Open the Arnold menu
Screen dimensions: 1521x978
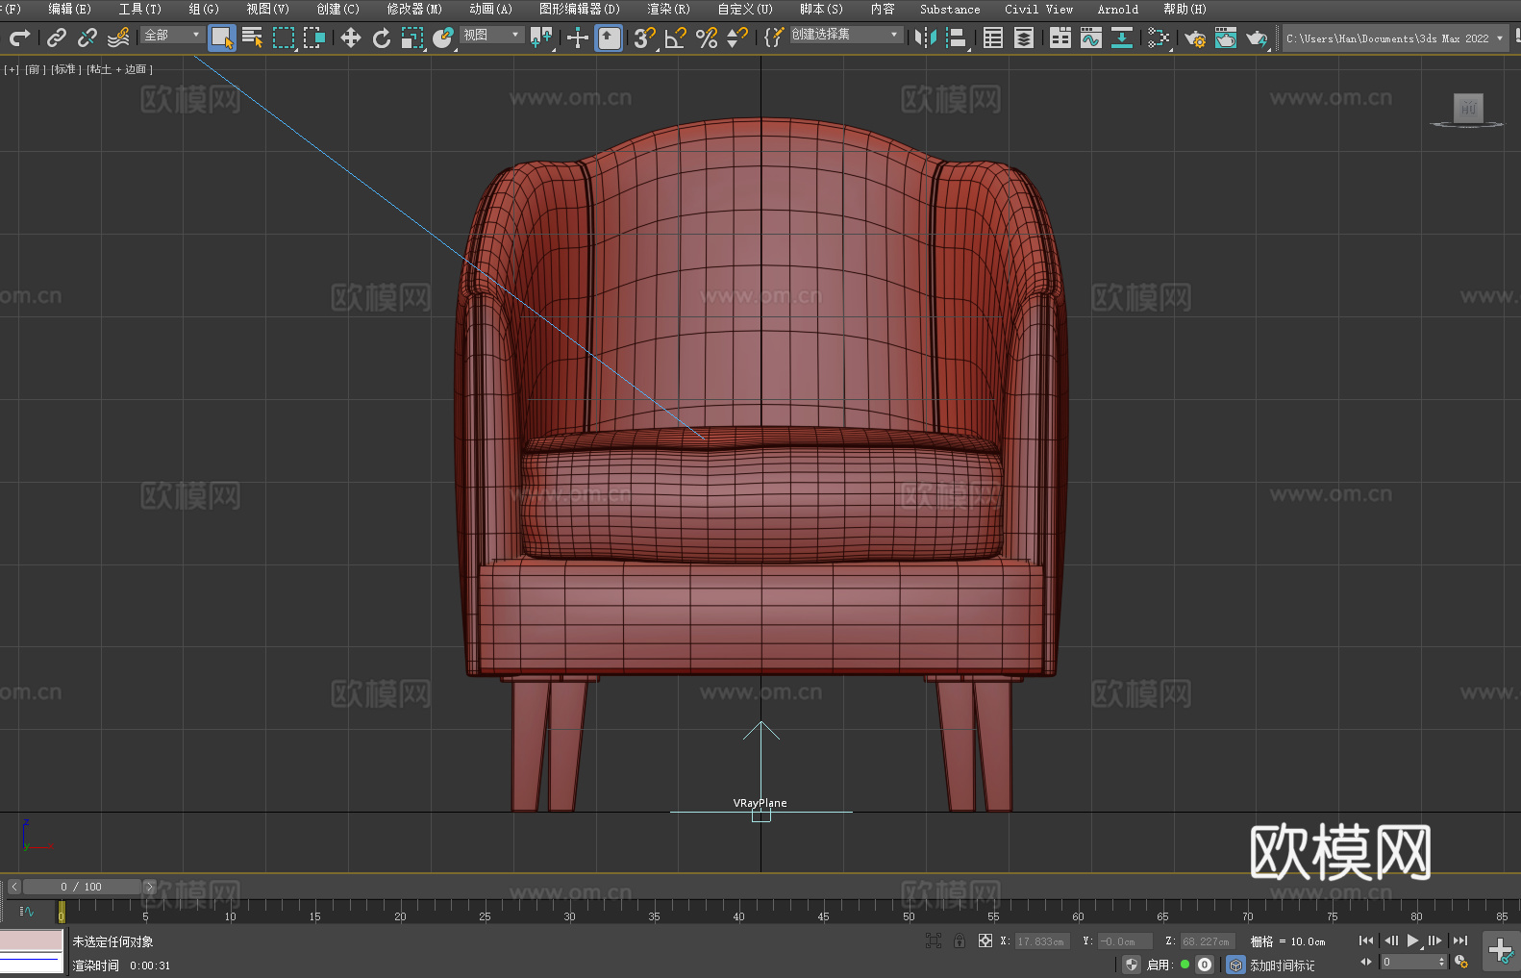point(1117,9)
